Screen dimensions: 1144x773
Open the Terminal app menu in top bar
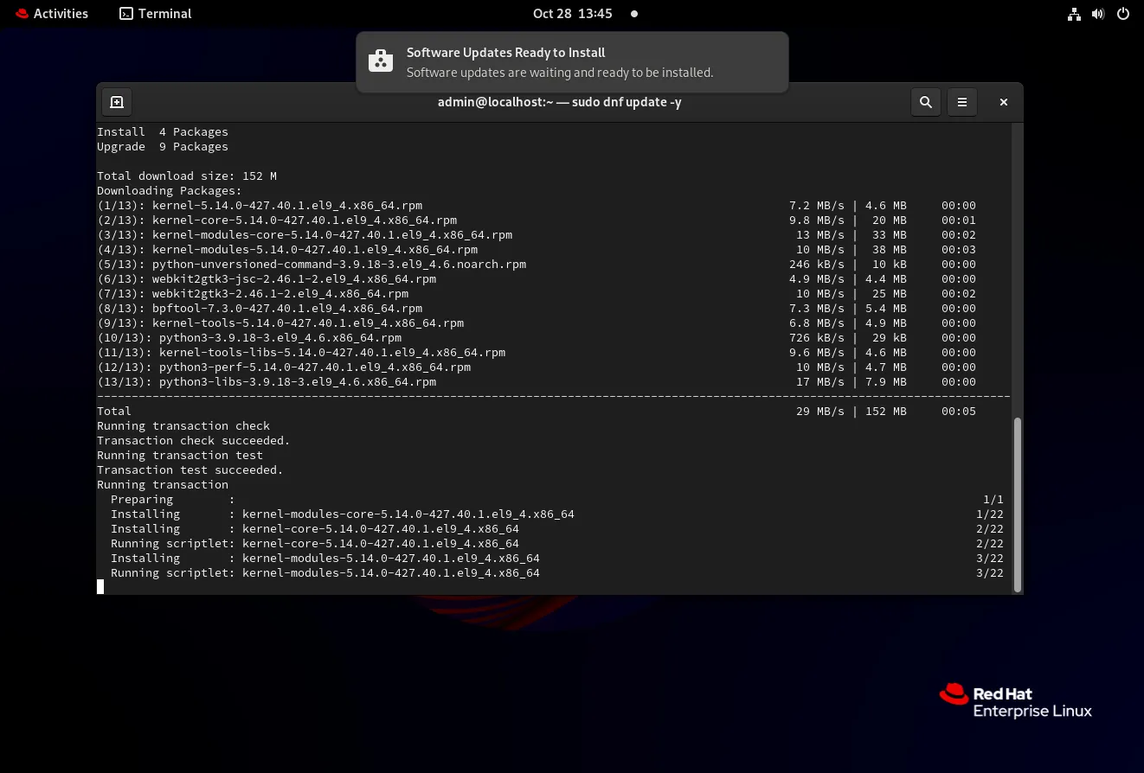click(156, 14)
